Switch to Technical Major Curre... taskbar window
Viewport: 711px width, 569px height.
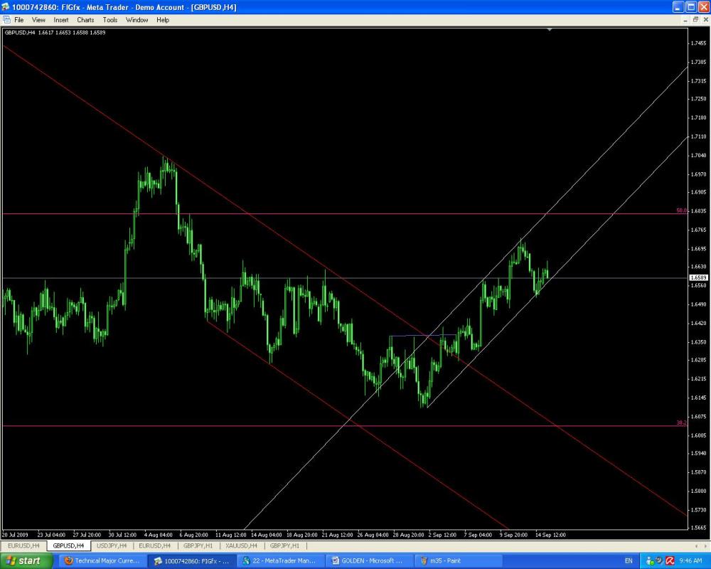point(103,561)
